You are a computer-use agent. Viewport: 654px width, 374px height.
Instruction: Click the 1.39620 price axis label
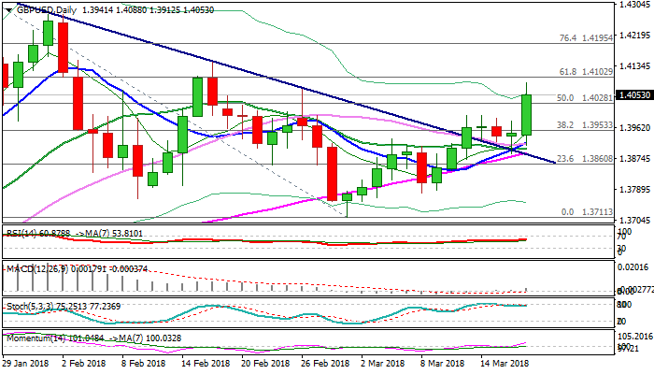[x=634, y=128]
